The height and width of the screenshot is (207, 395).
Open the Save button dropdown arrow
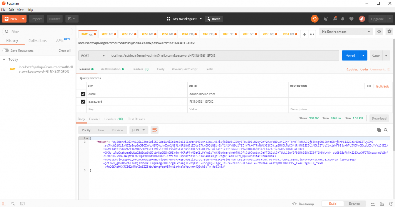[x=386, y=56]
